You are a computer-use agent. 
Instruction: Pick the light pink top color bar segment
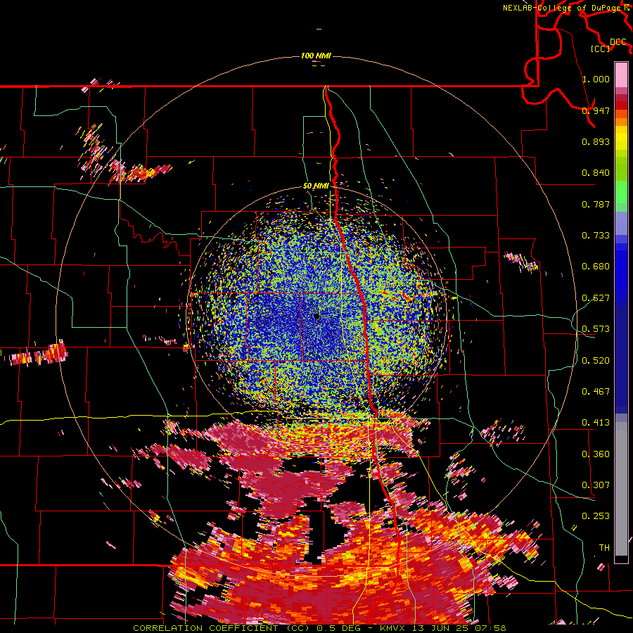click(621, 75)
